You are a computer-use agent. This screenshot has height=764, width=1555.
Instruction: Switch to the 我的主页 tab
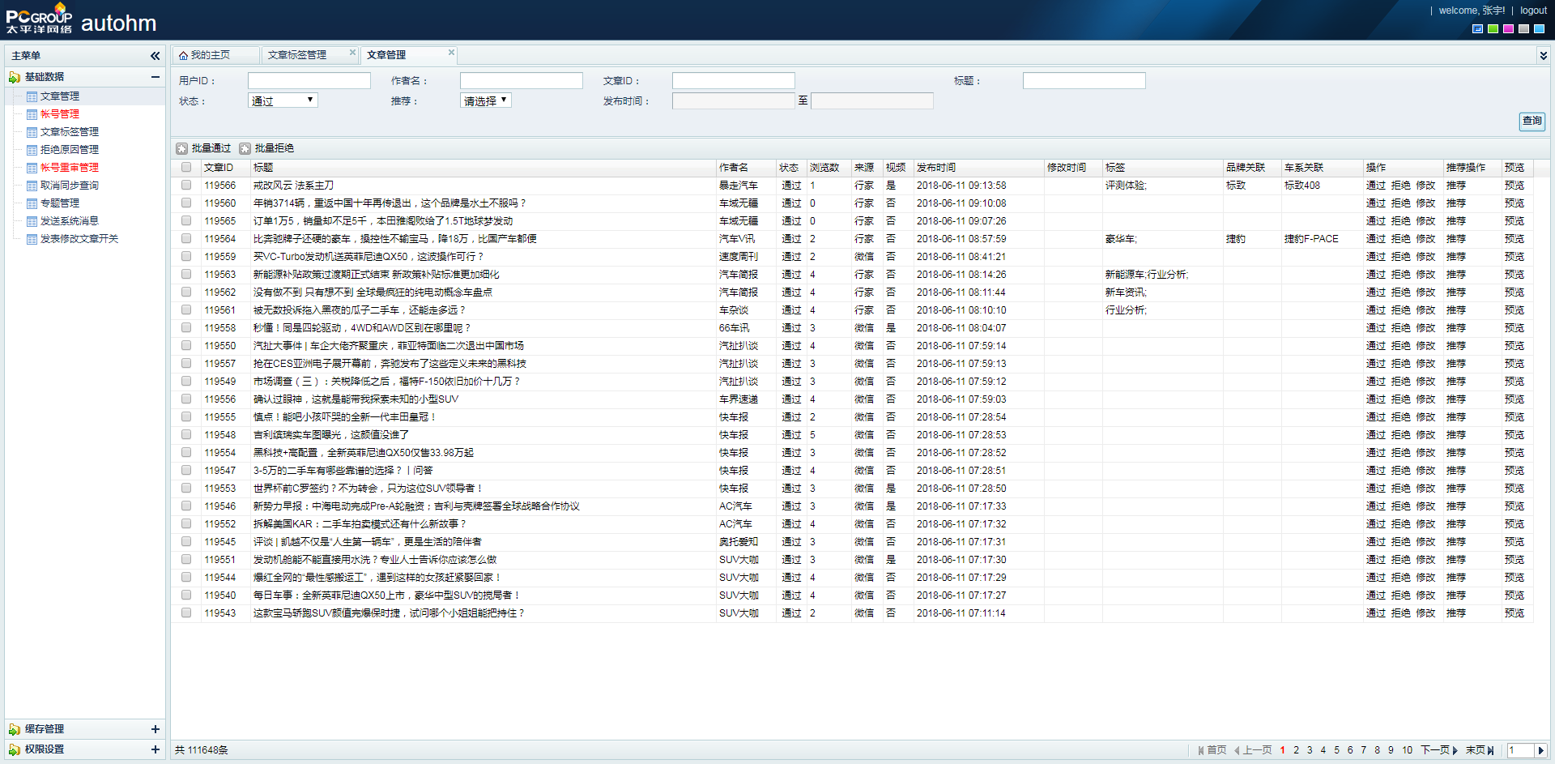[211, 55]
